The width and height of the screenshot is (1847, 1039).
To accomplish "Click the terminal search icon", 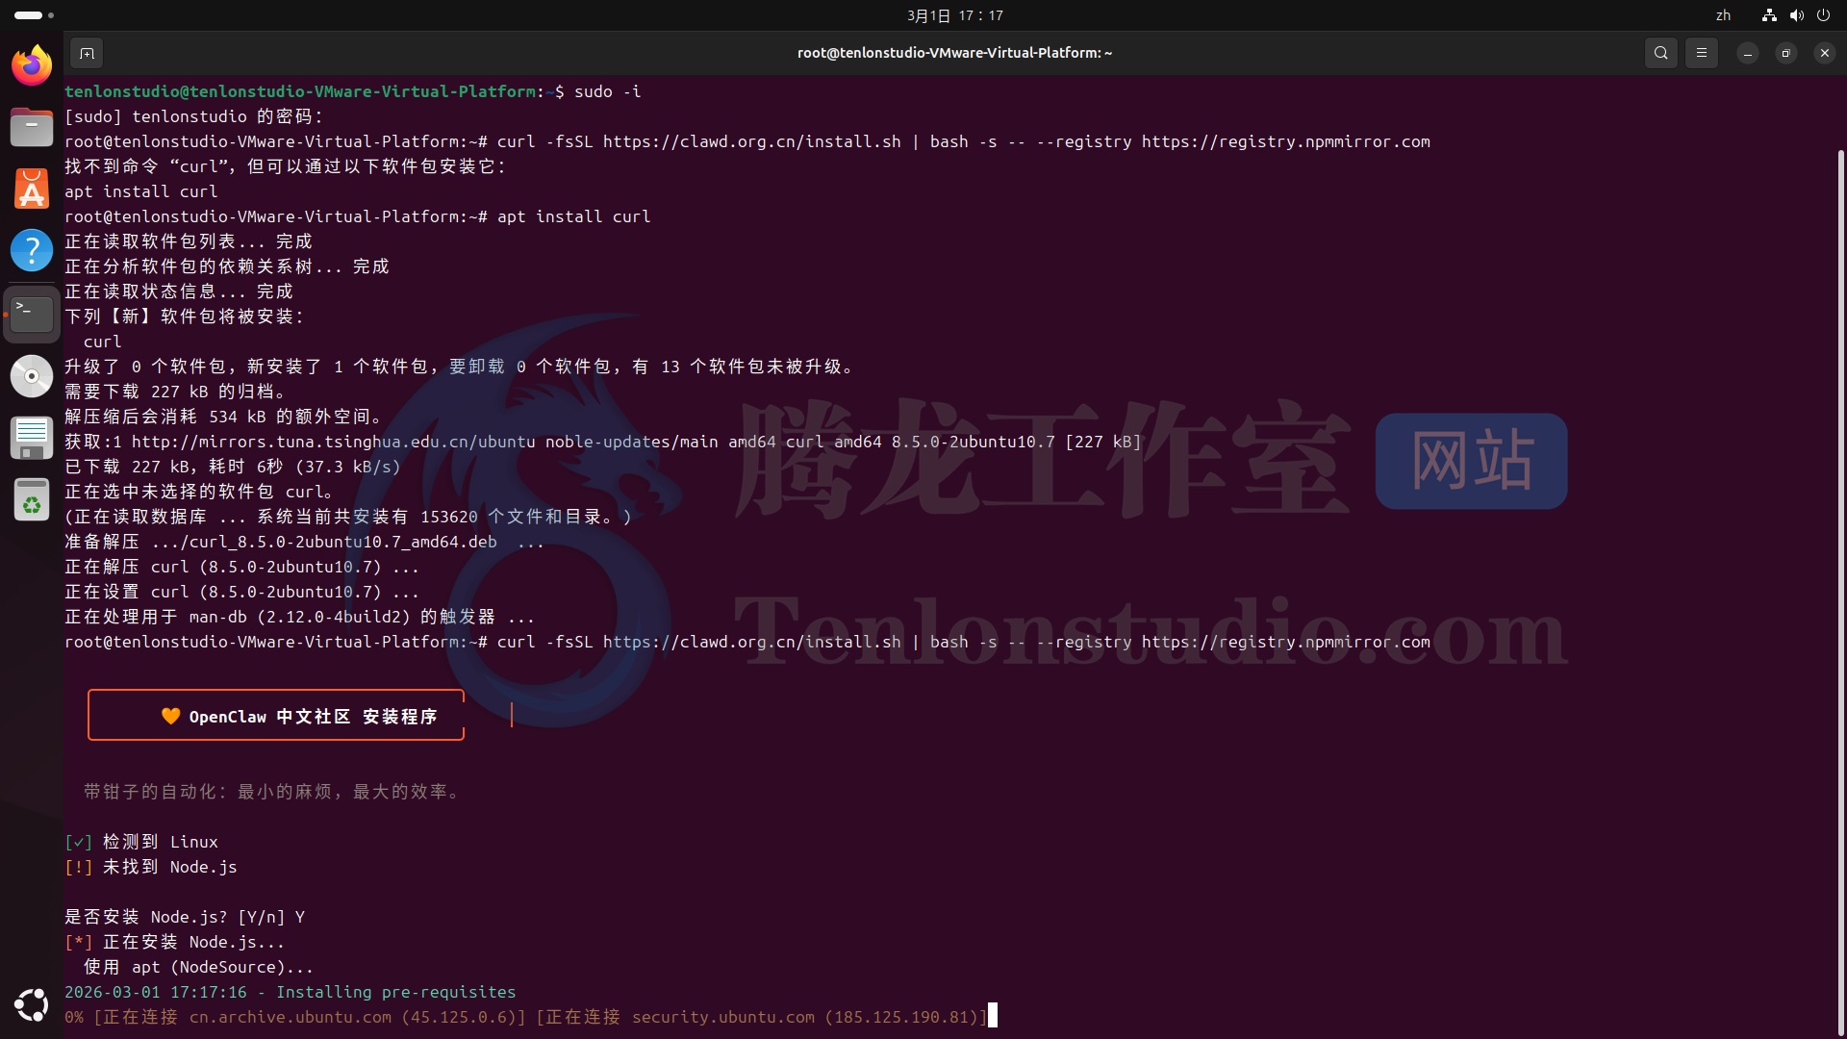I will 1660,53.
